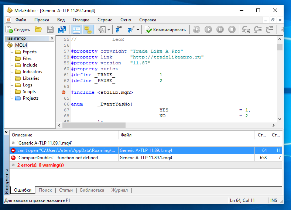Select the Include folder
This screenshot has height=210, width=291.
pyautogui.click(x=30, y=65)
